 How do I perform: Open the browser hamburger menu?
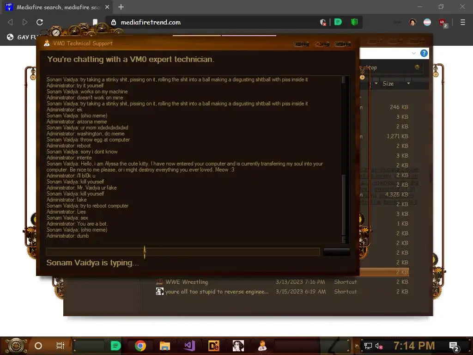(x=462, y=22)
